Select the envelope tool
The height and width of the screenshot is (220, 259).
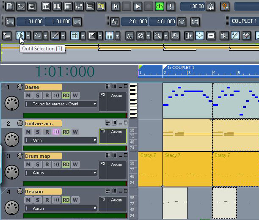(38, 36)
